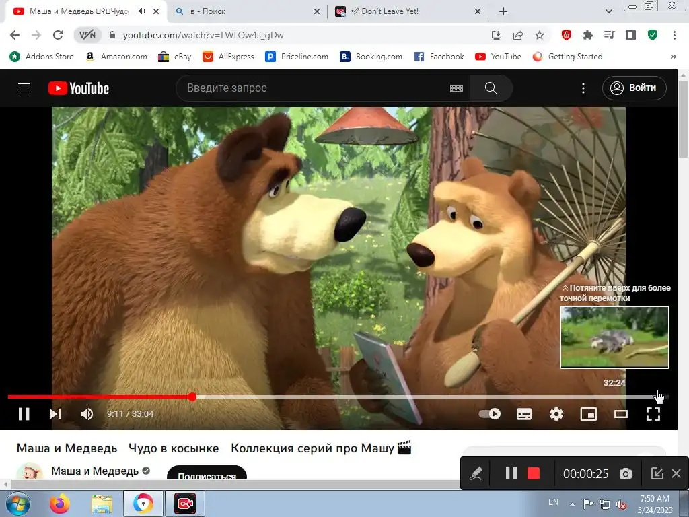689x517 pixels.
Task: Open the media control playlist icon
Action: click(610, 35)
